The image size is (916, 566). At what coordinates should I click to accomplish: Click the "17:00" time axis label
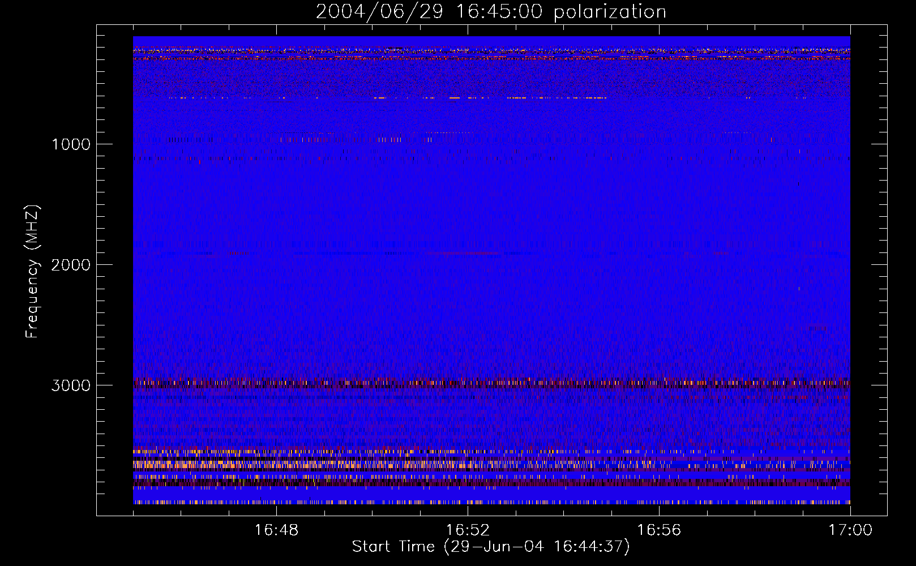850,530
